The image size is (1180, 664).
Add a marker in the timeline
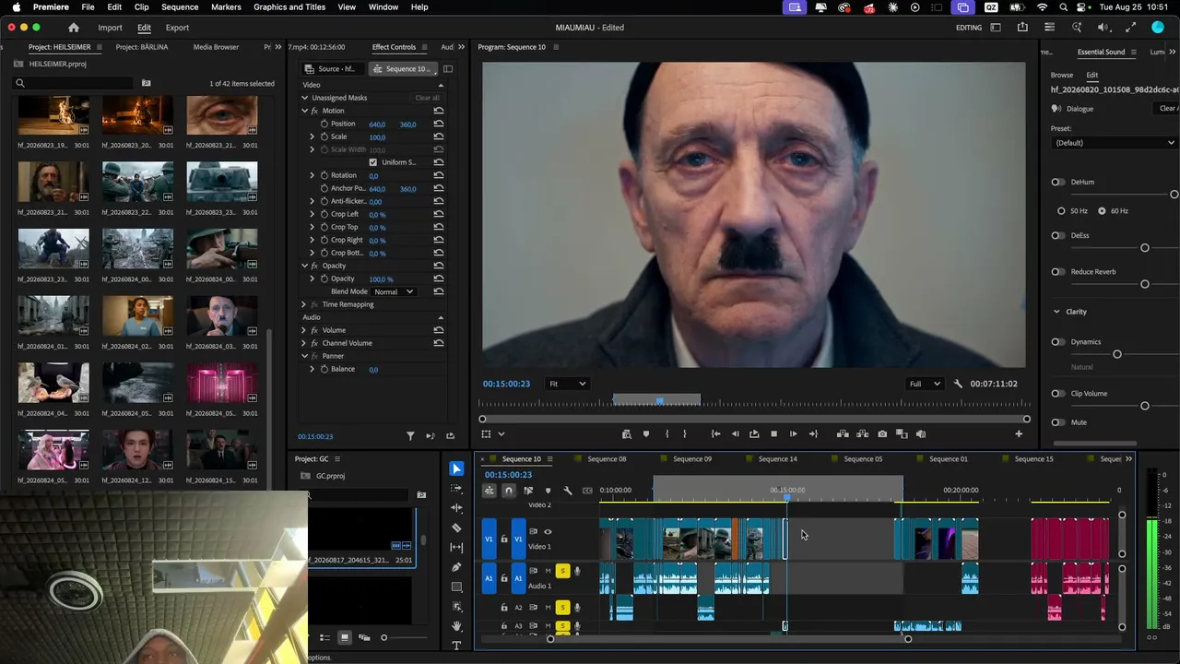pos(548,491)
